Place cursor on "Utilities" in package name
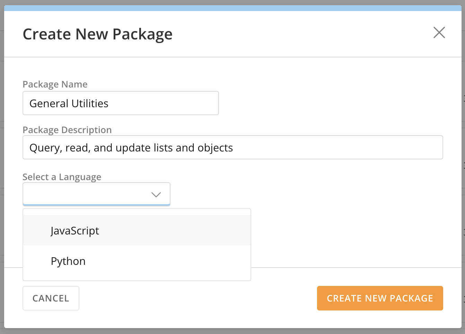Screen dimensions: 465x334 coord(90,103)
